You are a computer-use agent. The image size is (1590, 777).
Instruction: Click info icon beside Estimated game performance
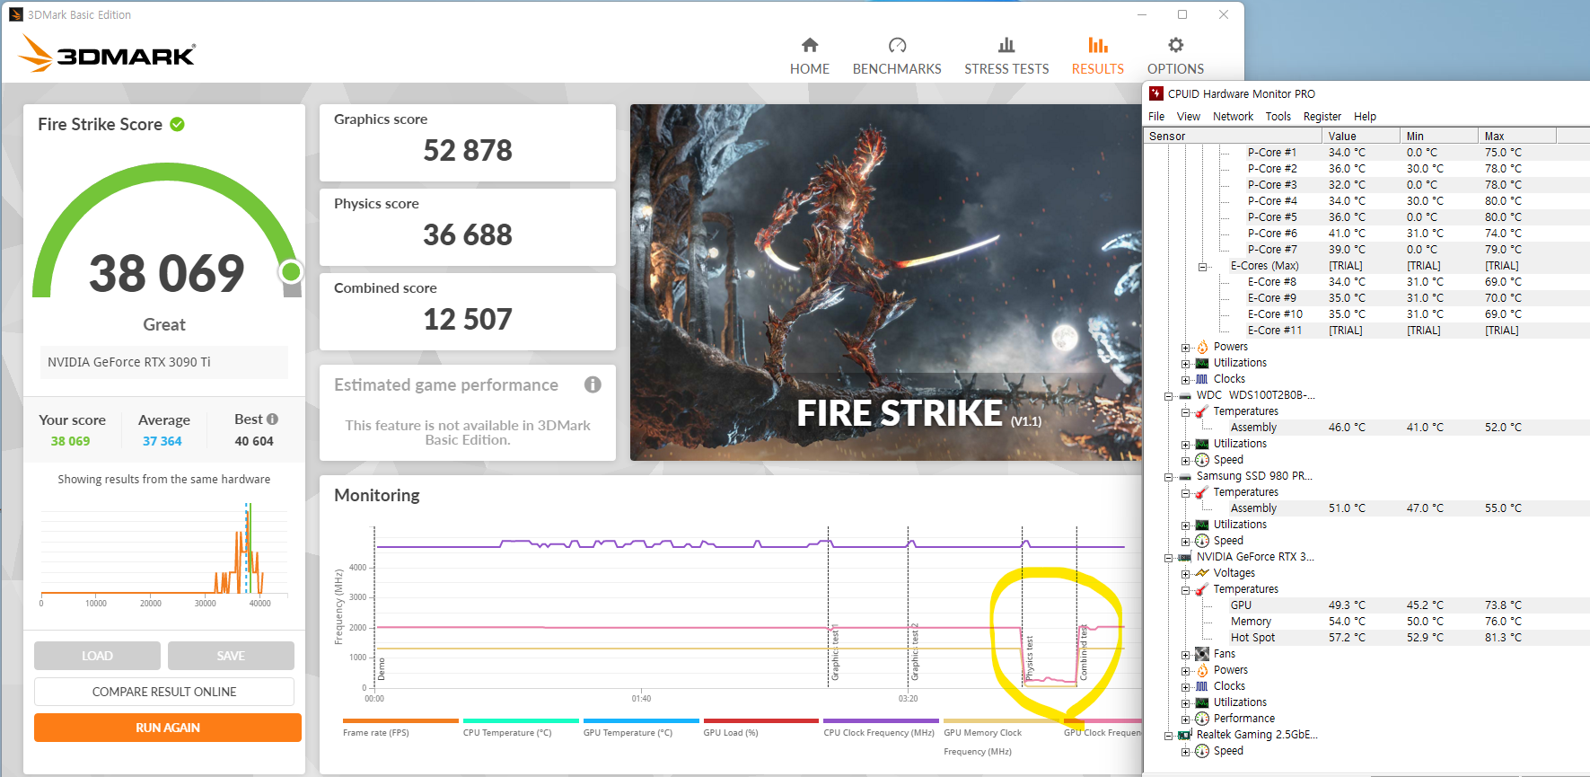593,384
